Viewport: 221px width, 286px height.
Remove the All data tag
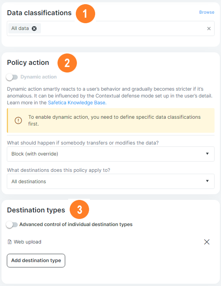pyautogui.click(x=34, y=28)
